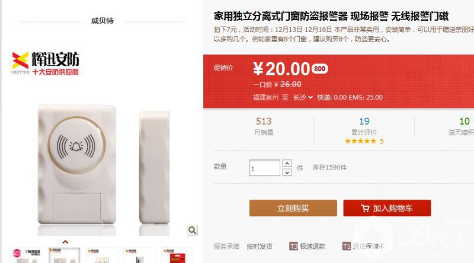Screen dimensions: 474x263
Task: Click the shopping cart icon in 加入购物车
Action: pos(365,209)
